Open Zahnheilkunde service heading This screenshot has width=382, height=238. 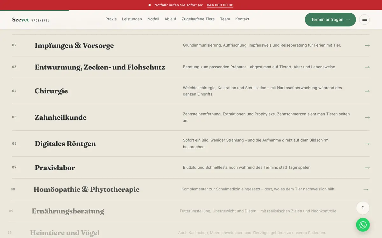point(60,117)
